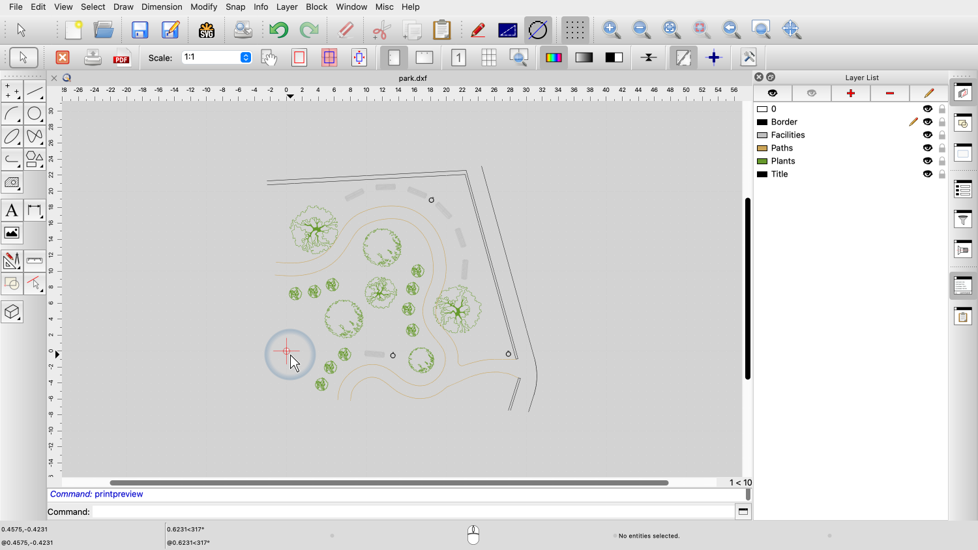Expand the command line history button
This screenshot has height=550, width=978.
click(743, 512)
